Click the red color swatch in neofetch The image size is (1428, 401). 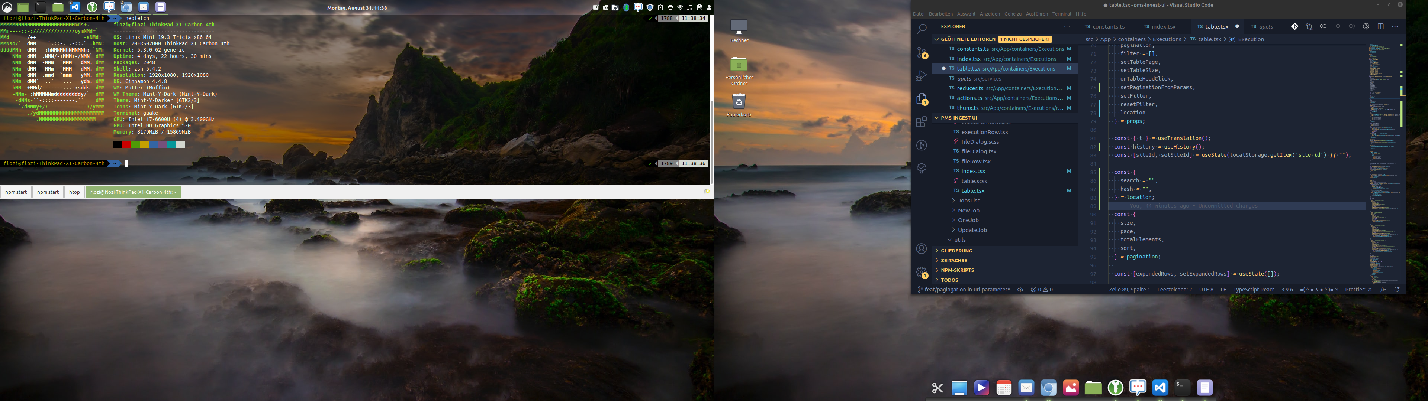click(127, 145)
